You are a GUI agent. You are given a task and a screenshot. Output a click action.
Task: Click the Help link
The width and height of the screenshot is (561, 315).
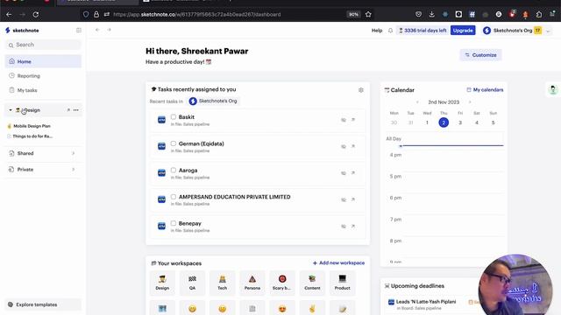(377, 31)
